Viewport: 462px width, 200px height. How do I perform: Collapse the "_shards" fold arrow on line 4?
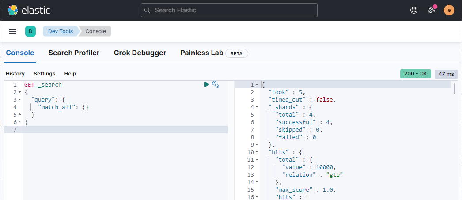[x=257, y=107]
